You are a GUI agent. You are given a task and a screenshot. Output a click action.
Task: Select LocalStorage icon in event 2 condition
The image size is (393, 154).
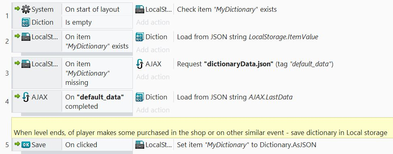[26, 37]
